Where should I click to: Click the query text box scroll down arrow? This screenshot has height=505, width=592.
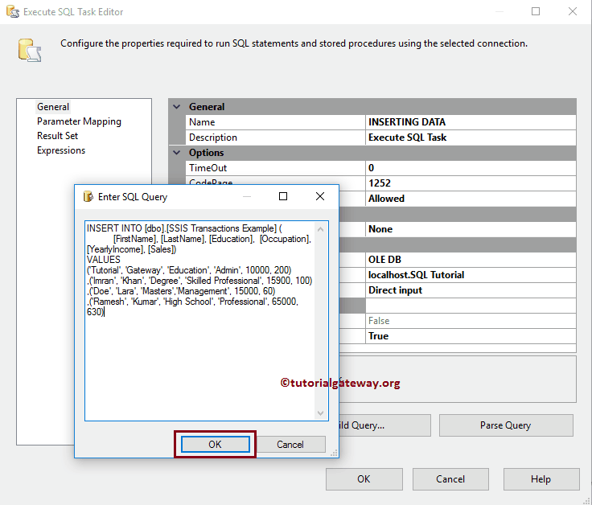(321, 413)
